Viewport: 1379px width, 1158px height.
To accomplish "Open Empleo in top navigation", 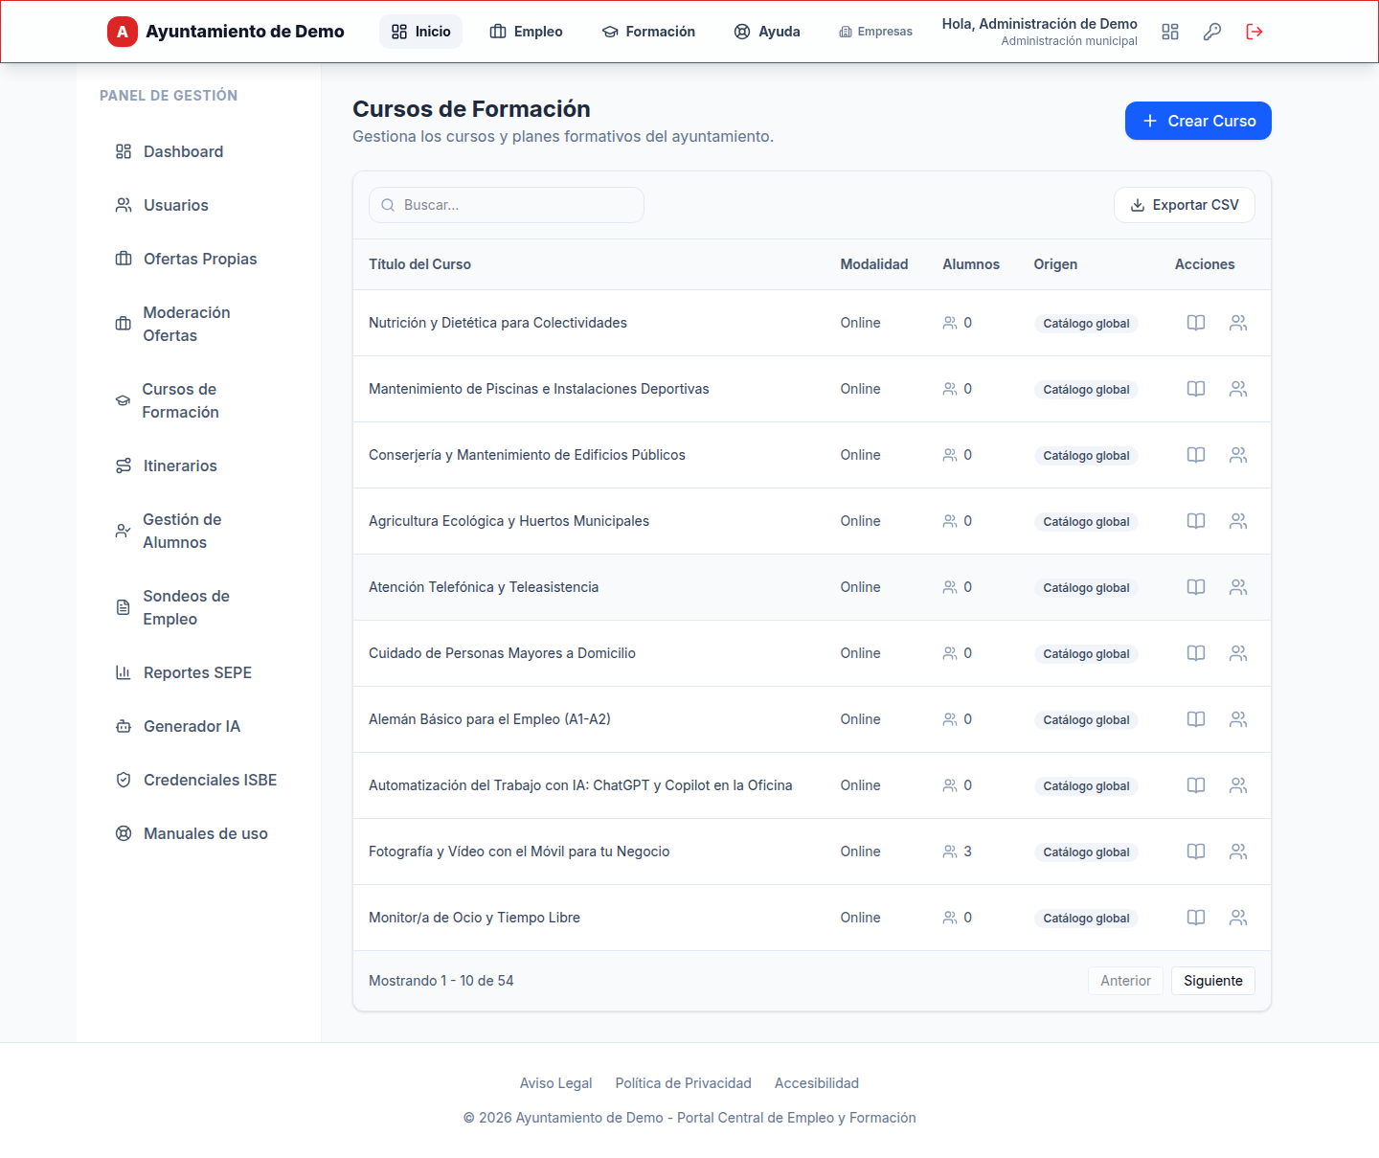I will click(527, 32).
